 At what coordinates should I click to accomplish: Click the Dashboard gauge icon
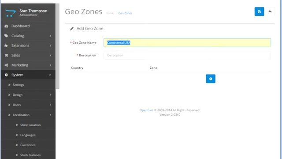click(x=6, y=26)
